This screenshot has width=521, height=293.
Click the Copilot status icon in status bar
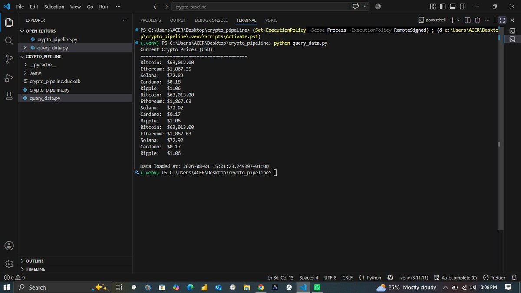point(390,277)
